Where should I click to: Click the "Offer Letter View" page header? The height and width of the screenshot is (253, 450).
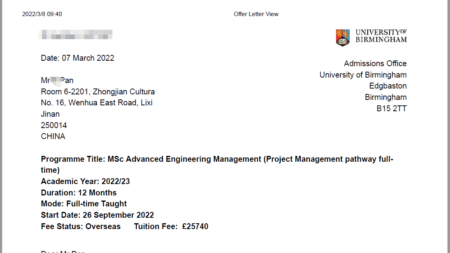point(256,14)
